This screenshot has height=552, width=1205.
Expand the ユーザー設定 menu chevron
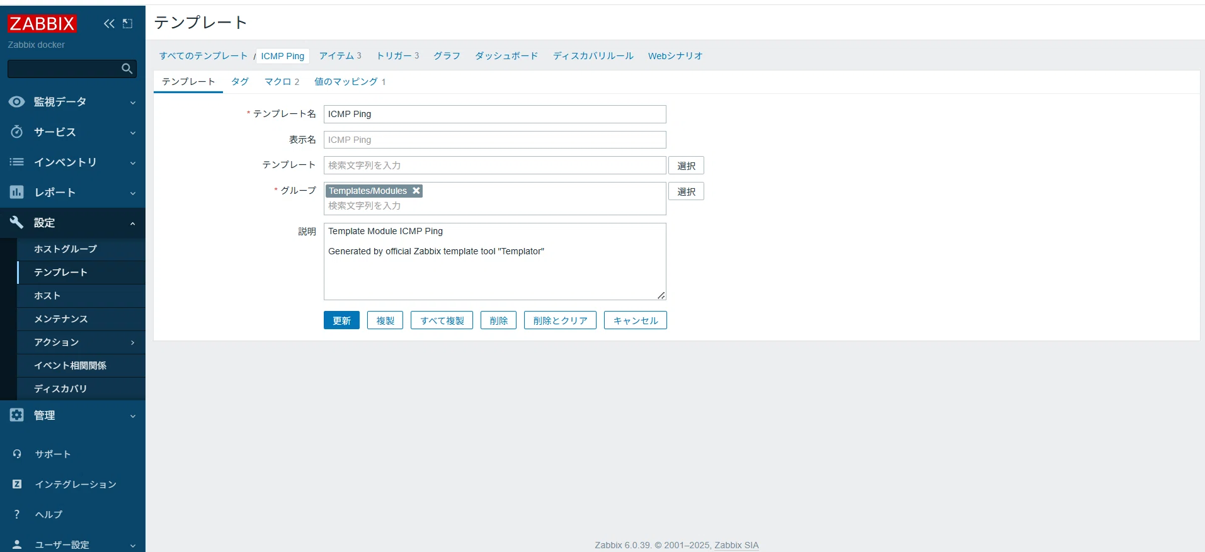coord(133,546)
